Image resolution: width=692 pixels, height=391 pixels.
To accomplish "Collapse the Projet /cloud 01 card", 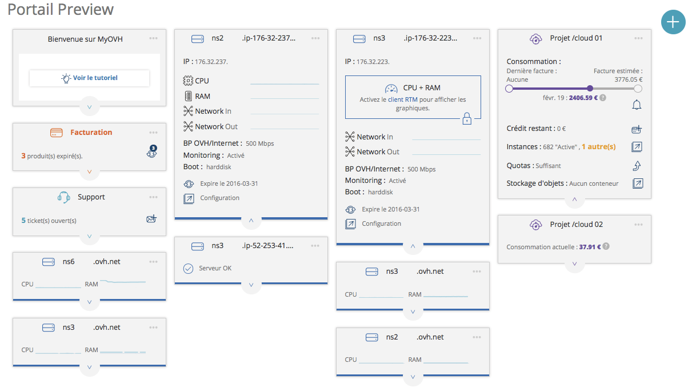I will 574,200.
